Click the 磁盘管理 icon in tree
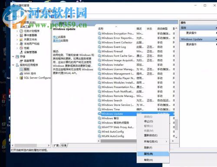Viewport: 217px width, 167px height. tap(21, 61)
